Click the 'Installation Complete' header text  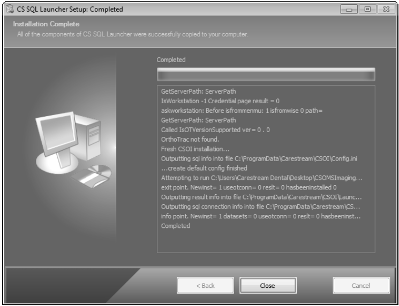(46, 24)
